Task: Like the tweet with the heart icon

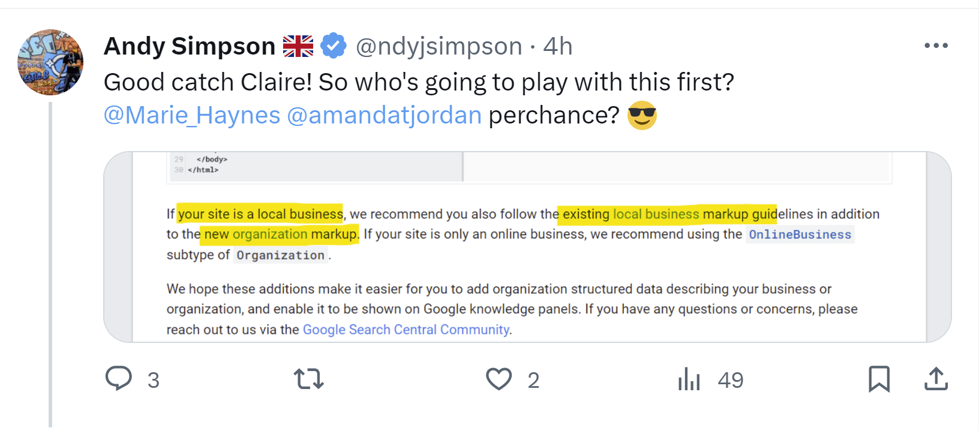Action: (x=498, y=379)
